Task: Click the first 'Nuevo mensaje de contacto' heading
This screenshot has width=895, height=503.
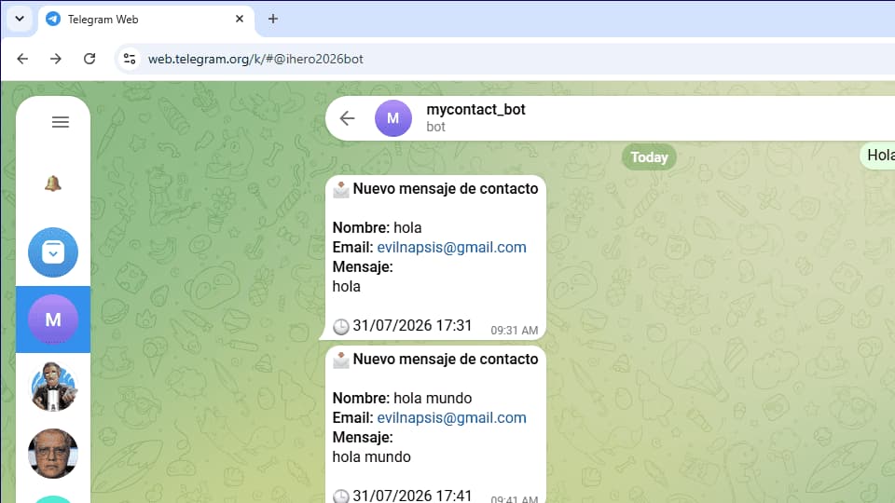Action: click(x=446, y=189)
